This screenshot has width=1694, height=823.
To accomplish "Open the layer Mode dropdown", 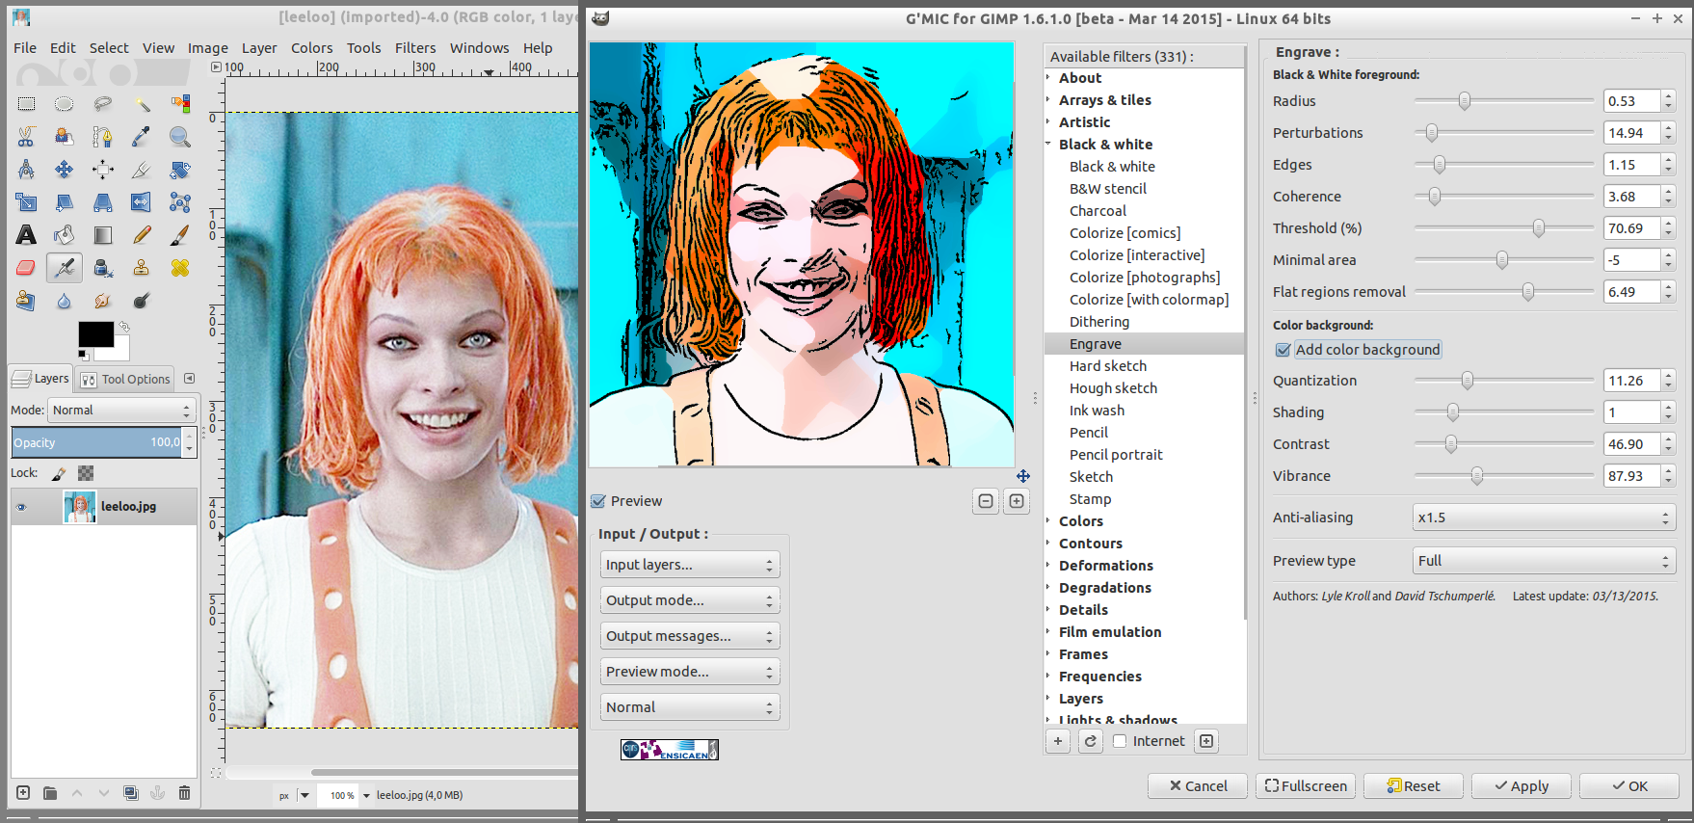I will coord(122,411).
